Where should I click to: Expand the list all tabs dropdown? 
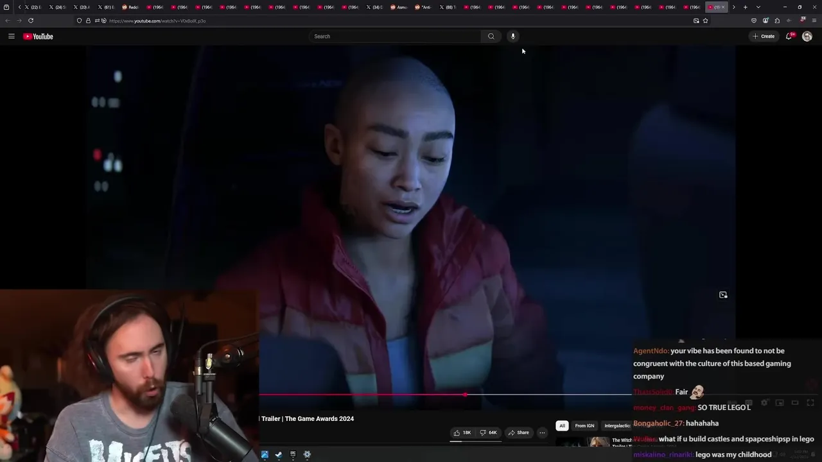pos(758,7)
